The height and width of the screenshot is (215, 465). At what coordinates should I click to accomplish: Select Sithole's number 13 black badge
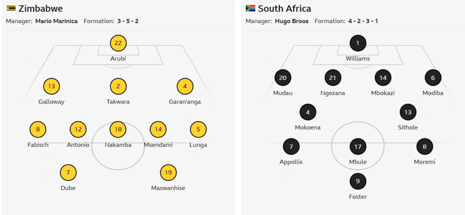tap(408, 112)
